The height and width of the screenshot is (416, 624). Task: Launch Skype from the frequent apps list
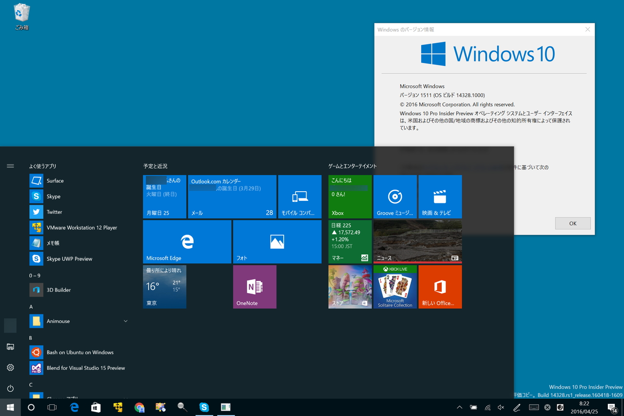point(55,196)
